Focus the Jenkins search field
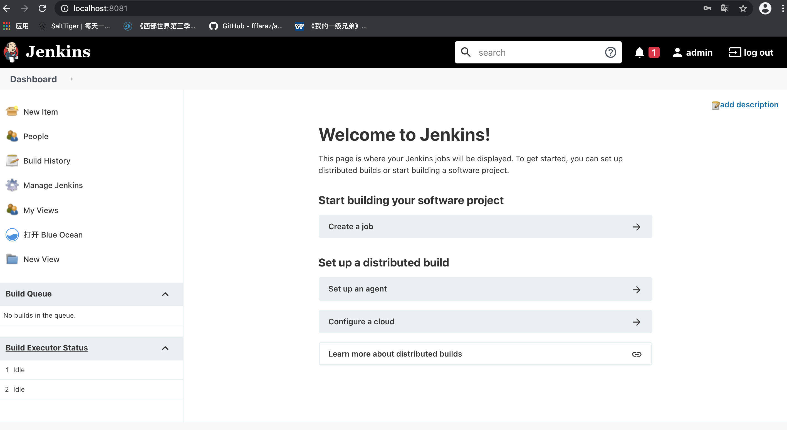 click(x=538, y=53)
